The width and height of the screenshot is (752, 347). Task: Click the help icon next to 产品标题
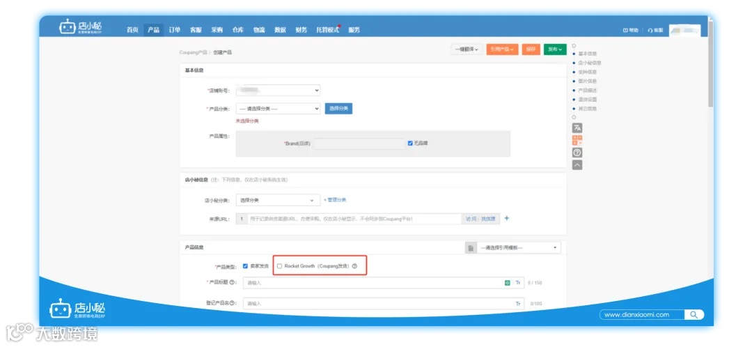pyautogui.click(x=232, y=282)
